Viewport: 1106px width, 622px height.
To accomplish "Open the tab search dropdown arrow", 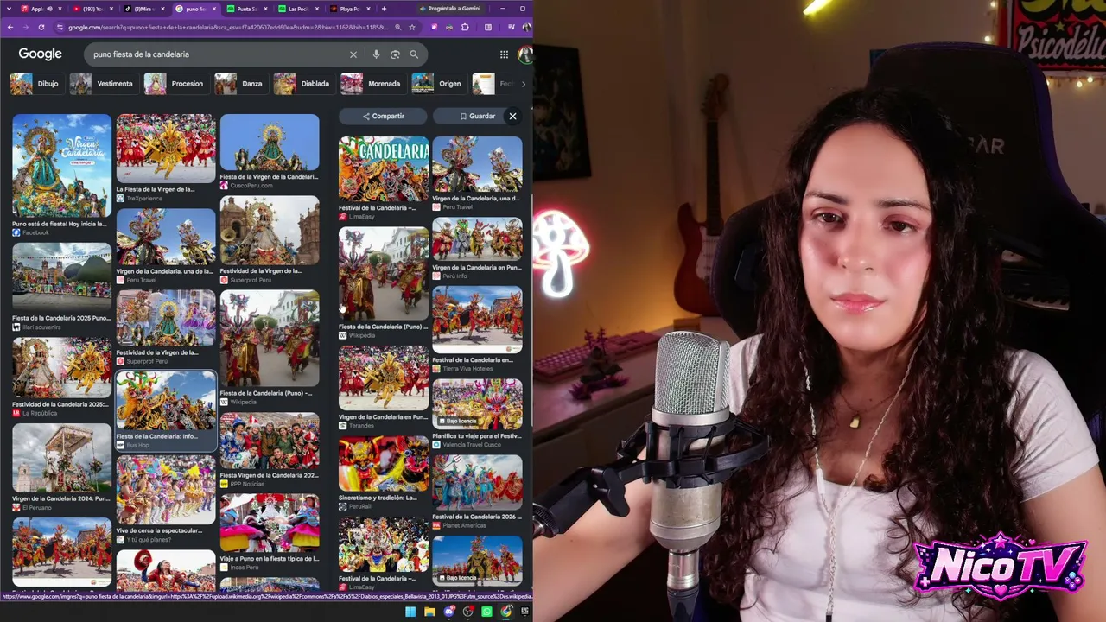I will tap(8, 9).
